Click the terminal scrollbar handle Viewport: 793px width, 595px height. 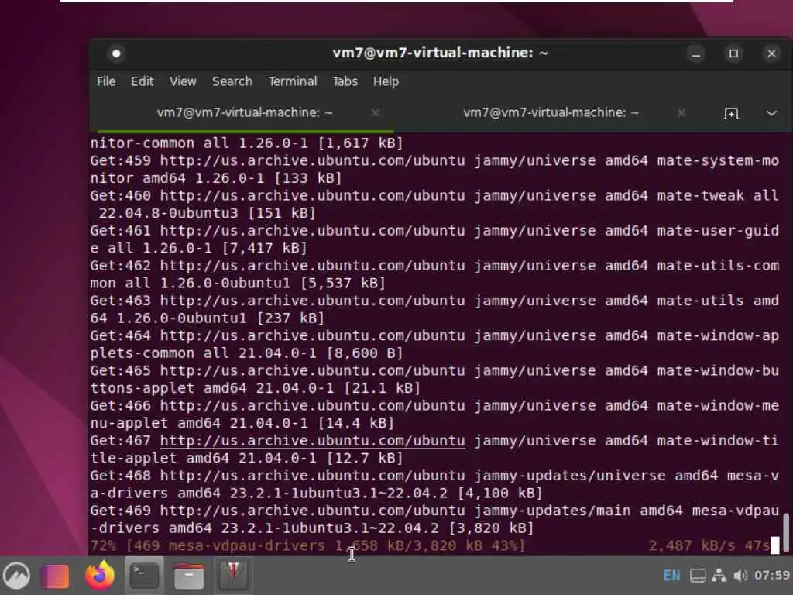(x=786, y=533)
